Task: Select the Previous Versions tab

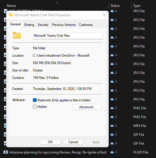Action: pyautogui.click(x=64, y=25)
